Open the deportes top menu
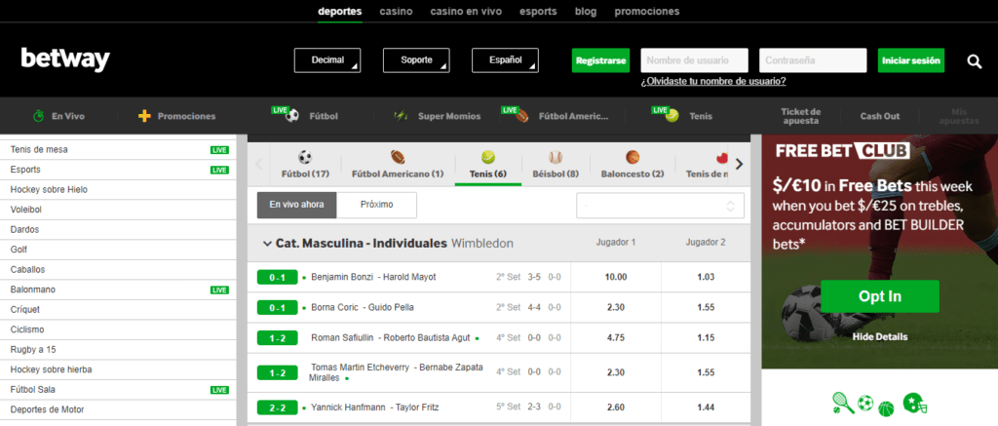This screenshot has height=426, width=998. click(340, 12)
